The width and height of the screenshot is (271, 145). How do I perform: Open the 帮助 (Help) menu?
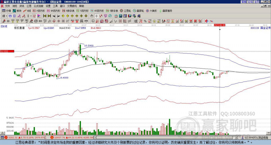click(x=82, y=6)
